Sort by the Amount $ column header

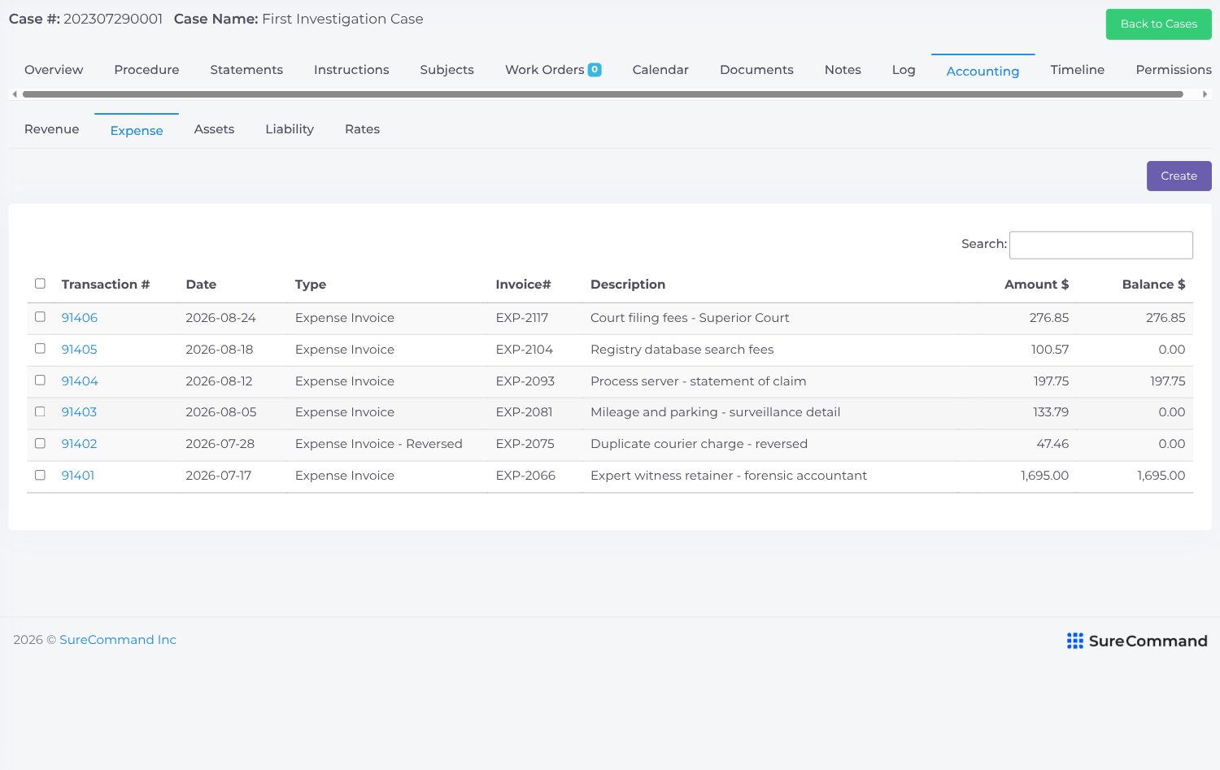click(1036, 285)
